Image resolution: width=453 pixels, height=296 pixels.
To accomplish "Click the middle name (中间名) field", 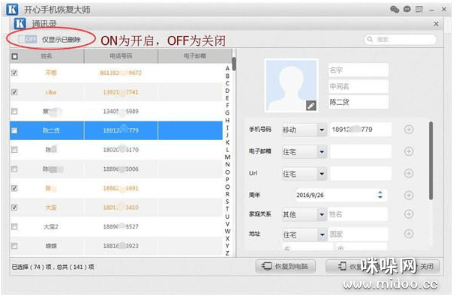I will coord(358,86).
